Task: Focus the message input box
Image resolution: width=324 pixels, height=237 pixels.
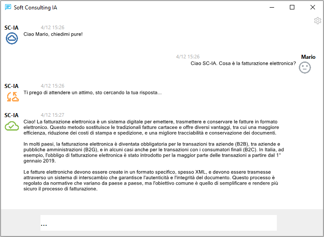Action: (159, 223)
